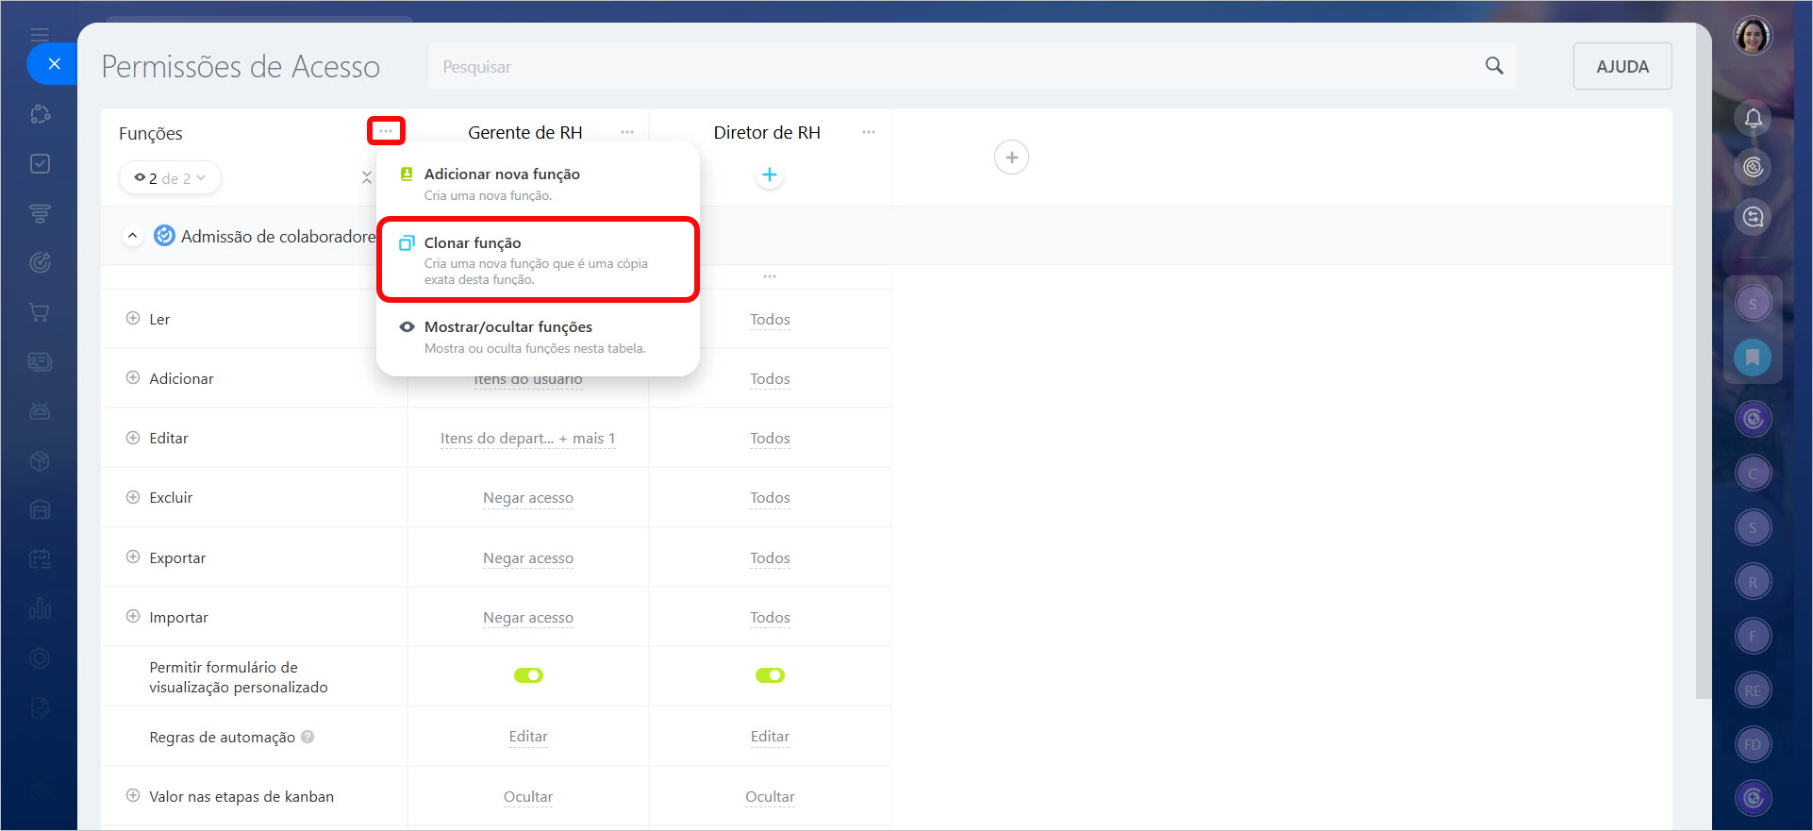The width and height of the screenshot is (1813, 831).
Task: Click the X next to roles filter
Action: pos(366,177)
